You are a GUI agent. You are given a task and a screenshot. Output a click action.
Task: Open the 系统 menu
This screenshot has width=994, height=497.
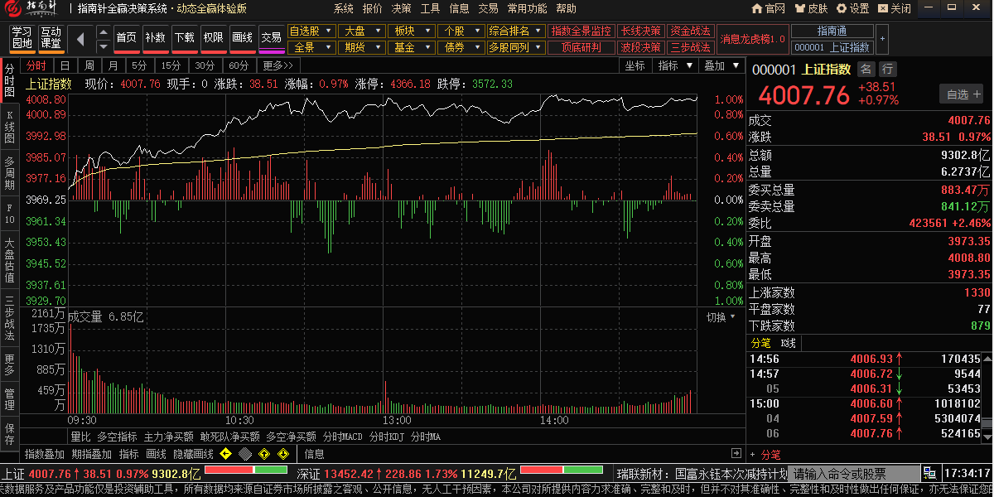click(344, 8)
